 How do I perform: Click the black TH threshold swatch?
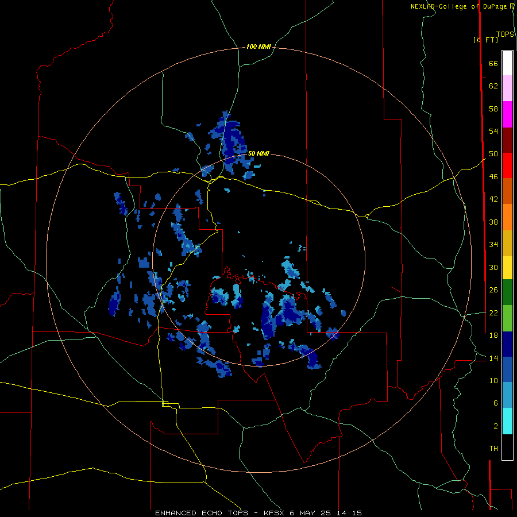pos(507,447)
